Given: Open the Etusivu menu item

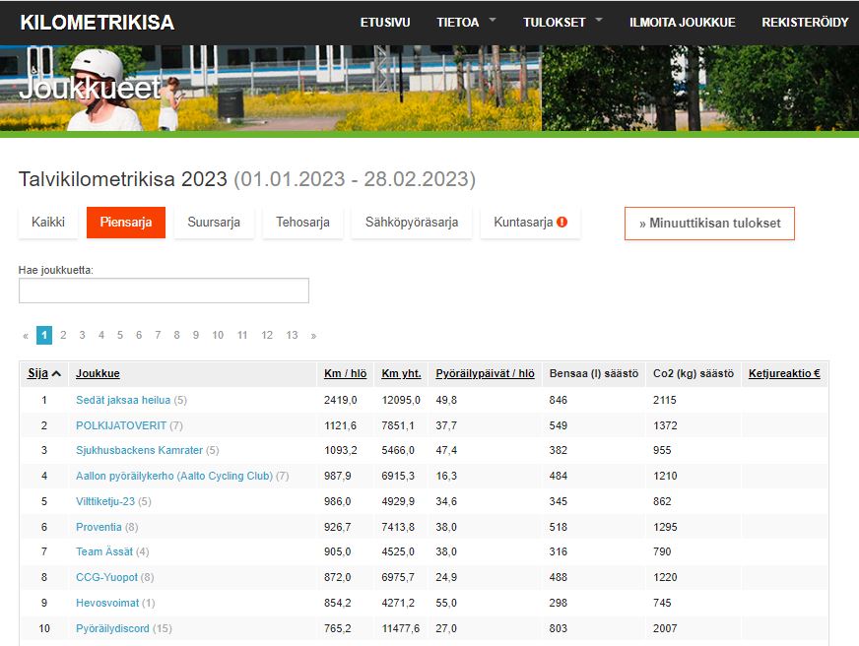Looking at the screenshot, I should pyautogui.click(x=385, y=23).
